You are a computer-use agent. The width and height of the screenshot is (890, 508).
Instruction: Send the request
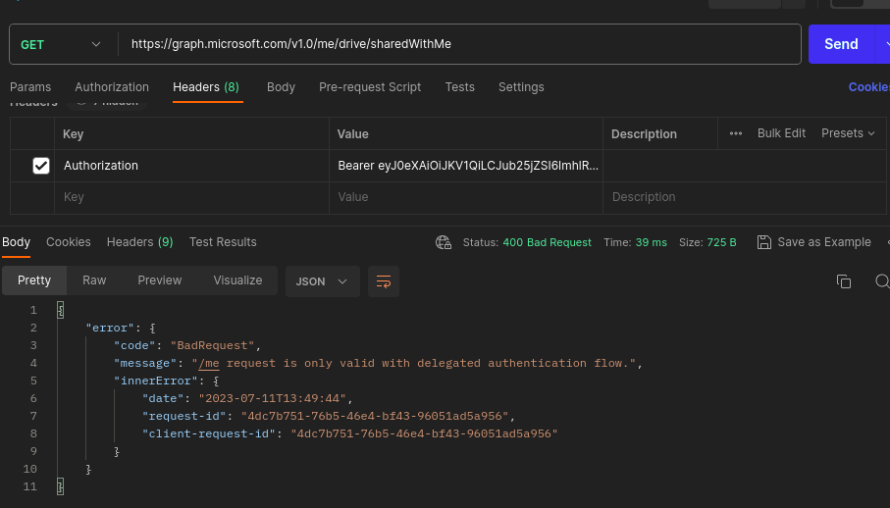pyautogui.click(x=841, y=44)
